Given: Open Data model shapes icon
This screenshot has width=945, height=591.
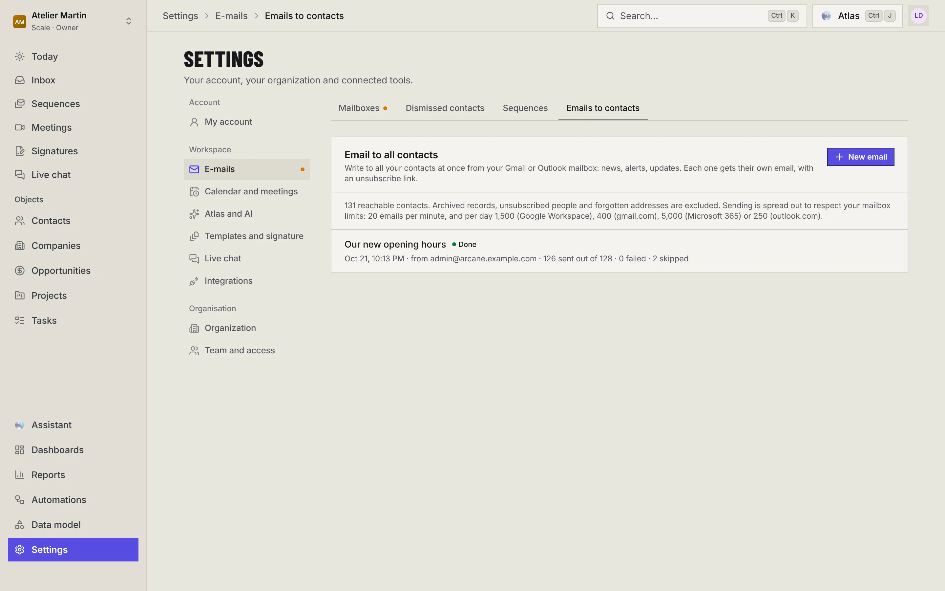Looking at the screenshot, I should point(20,525).
